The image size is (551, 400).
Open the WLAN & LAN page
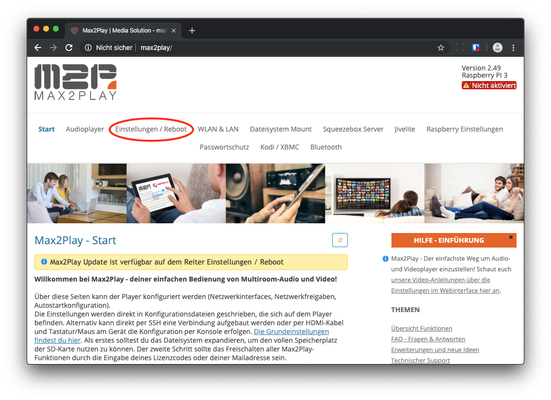pos(218,129)
